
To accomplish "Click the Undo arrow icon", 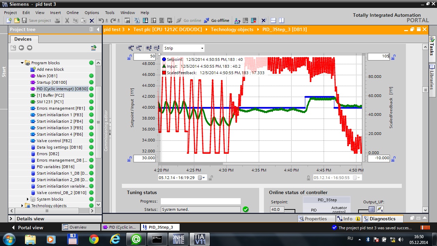I will click(x=101, y=20).
